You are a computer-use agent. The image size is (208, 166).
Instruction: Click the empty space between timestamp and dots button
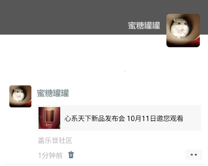pyautogui.click(x=130, y=155)
